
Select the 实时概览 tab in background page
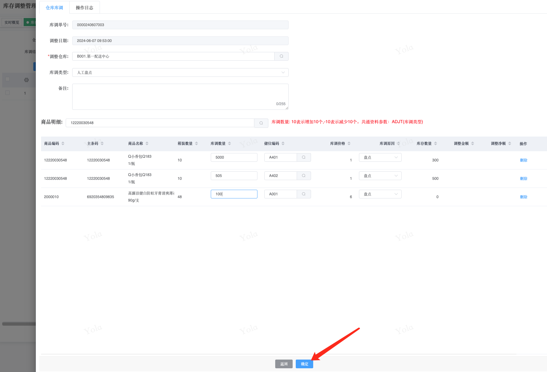tap(12, 22)
